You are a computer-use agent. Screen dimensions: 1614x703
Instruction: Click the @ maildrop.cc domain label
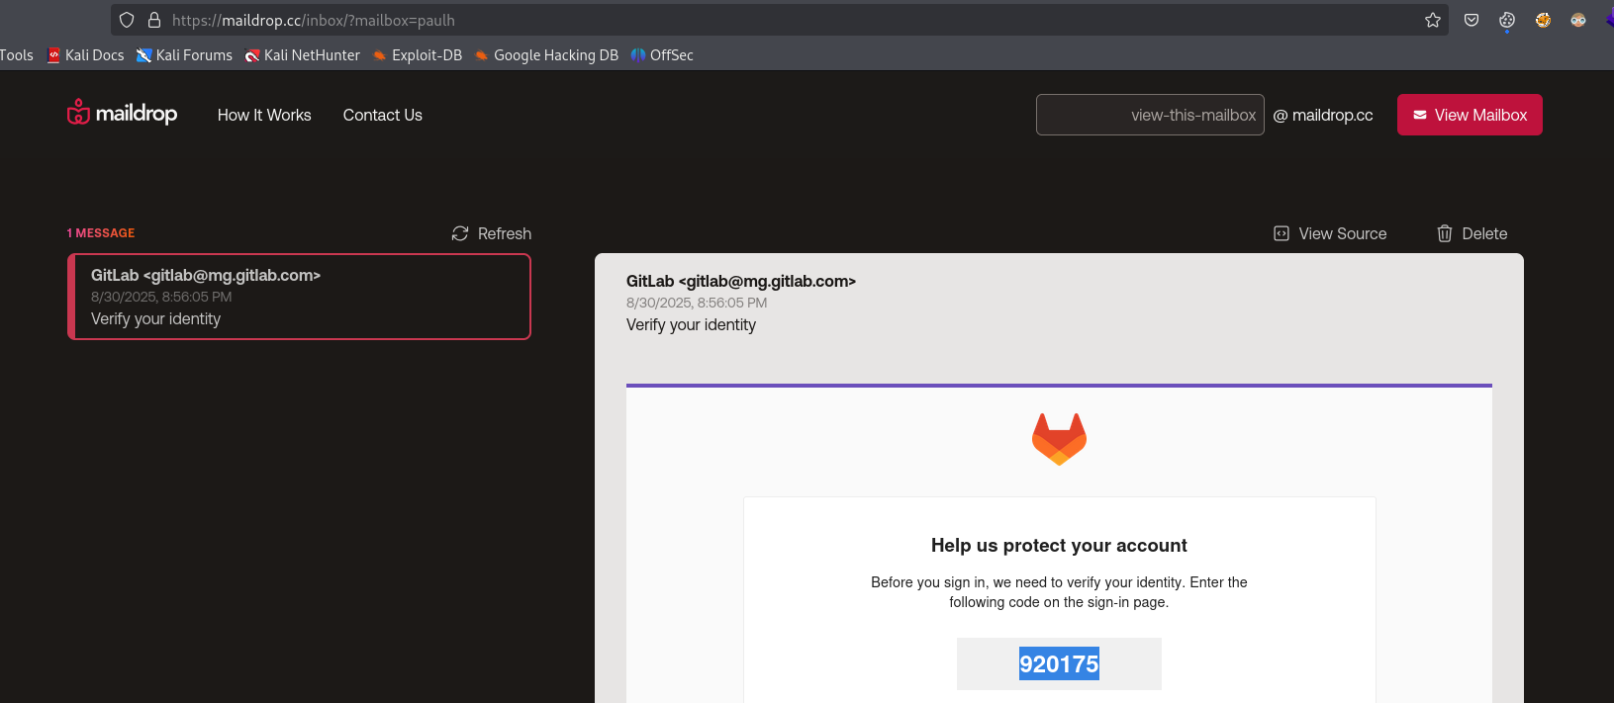pos(1323,115)
